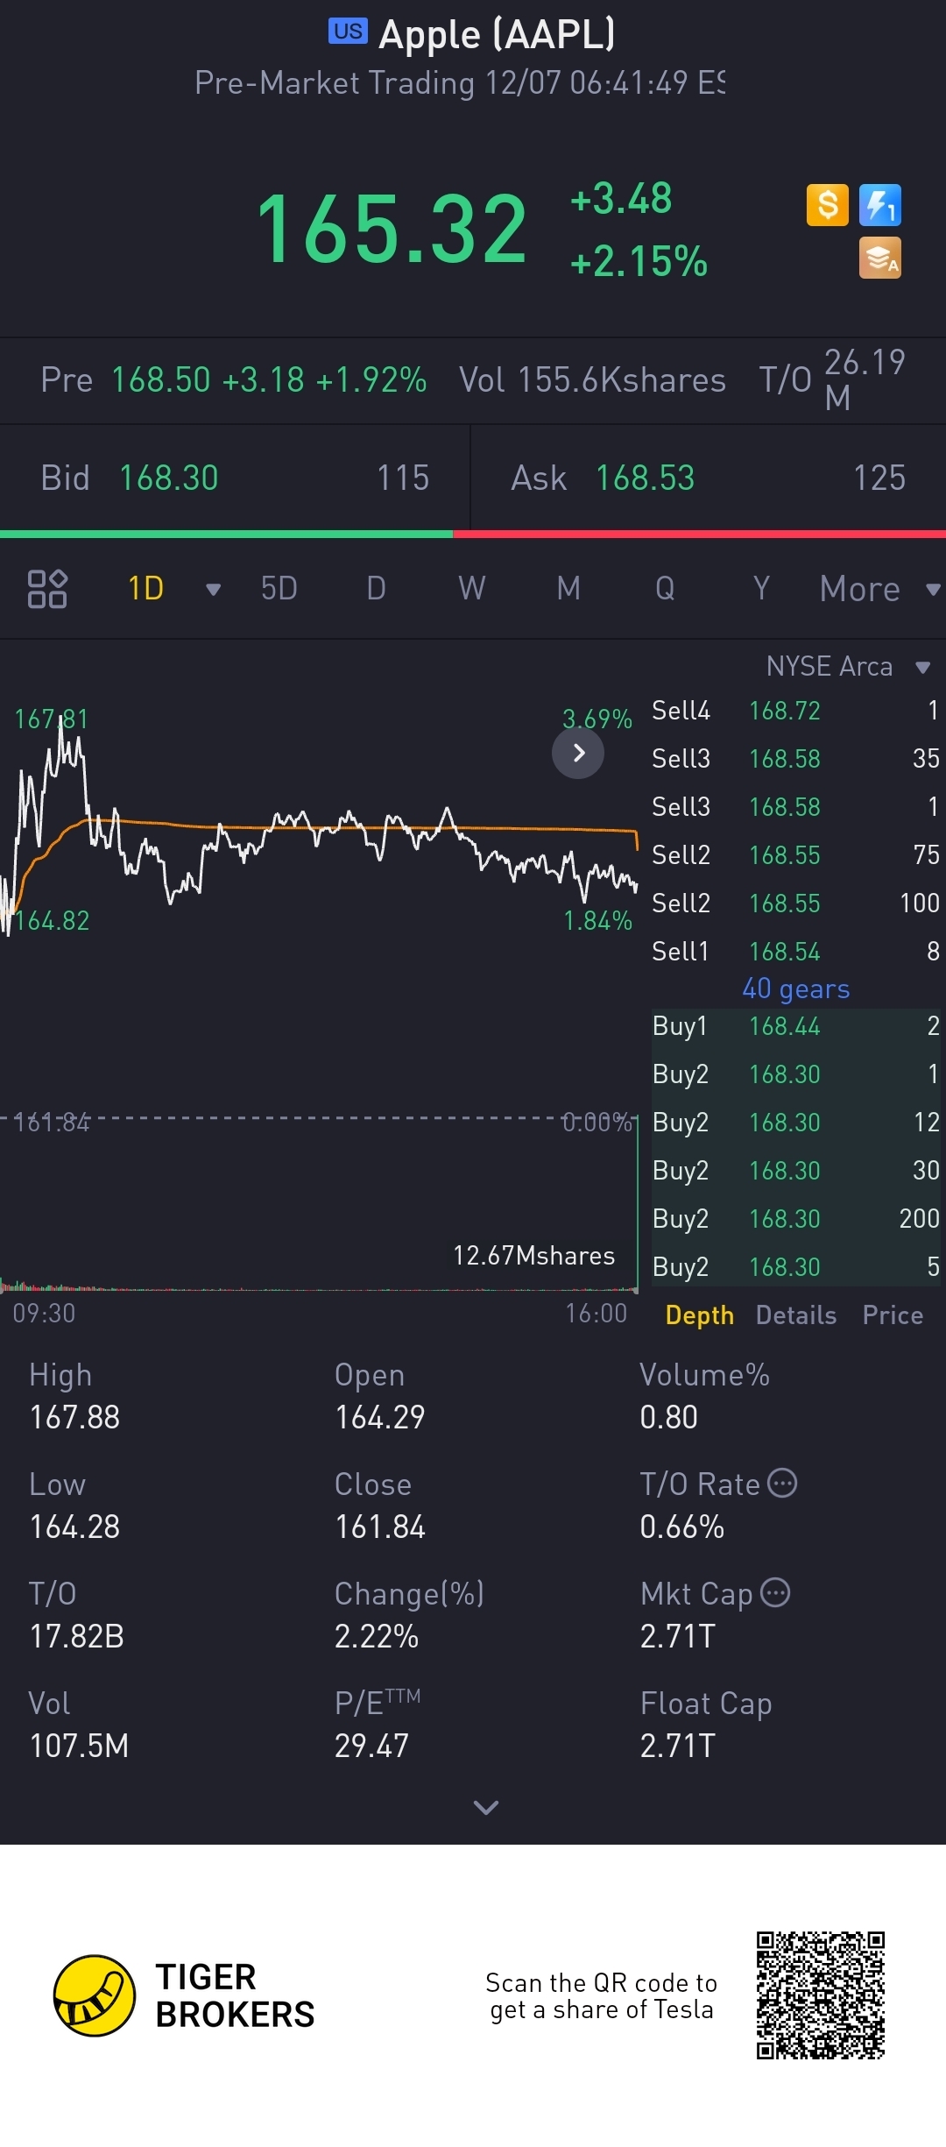
Task: Tap the 40 gears depth link
Action: (x=796, y=988)
